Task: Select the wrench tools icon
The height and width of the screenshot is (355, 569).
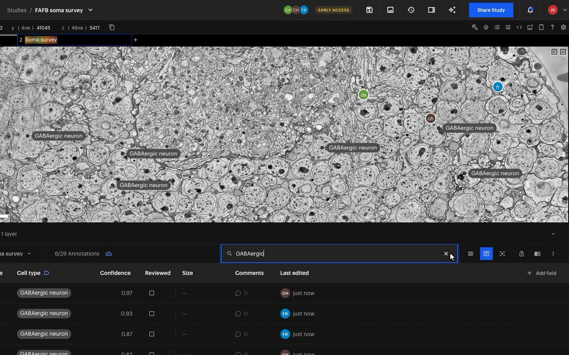Action: pos(475,27)
